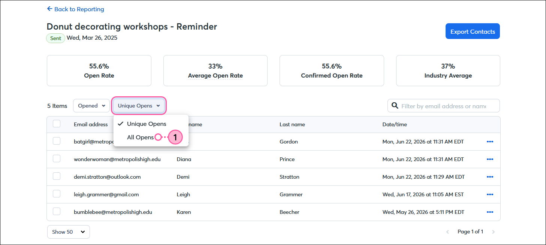The height and width of the screenshot is (245, 546).
Task: Select the wonderwoman contact checkbox
Action: click(x=57, y=158)
